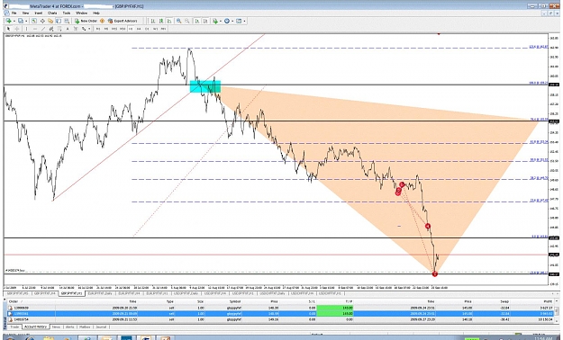Open the Charts menu
563x340 pixels.
(52, 13)
